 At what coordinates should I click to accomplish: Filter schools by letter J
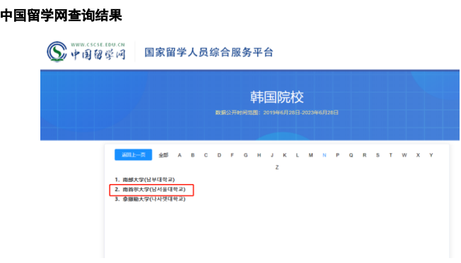[272, 155]
